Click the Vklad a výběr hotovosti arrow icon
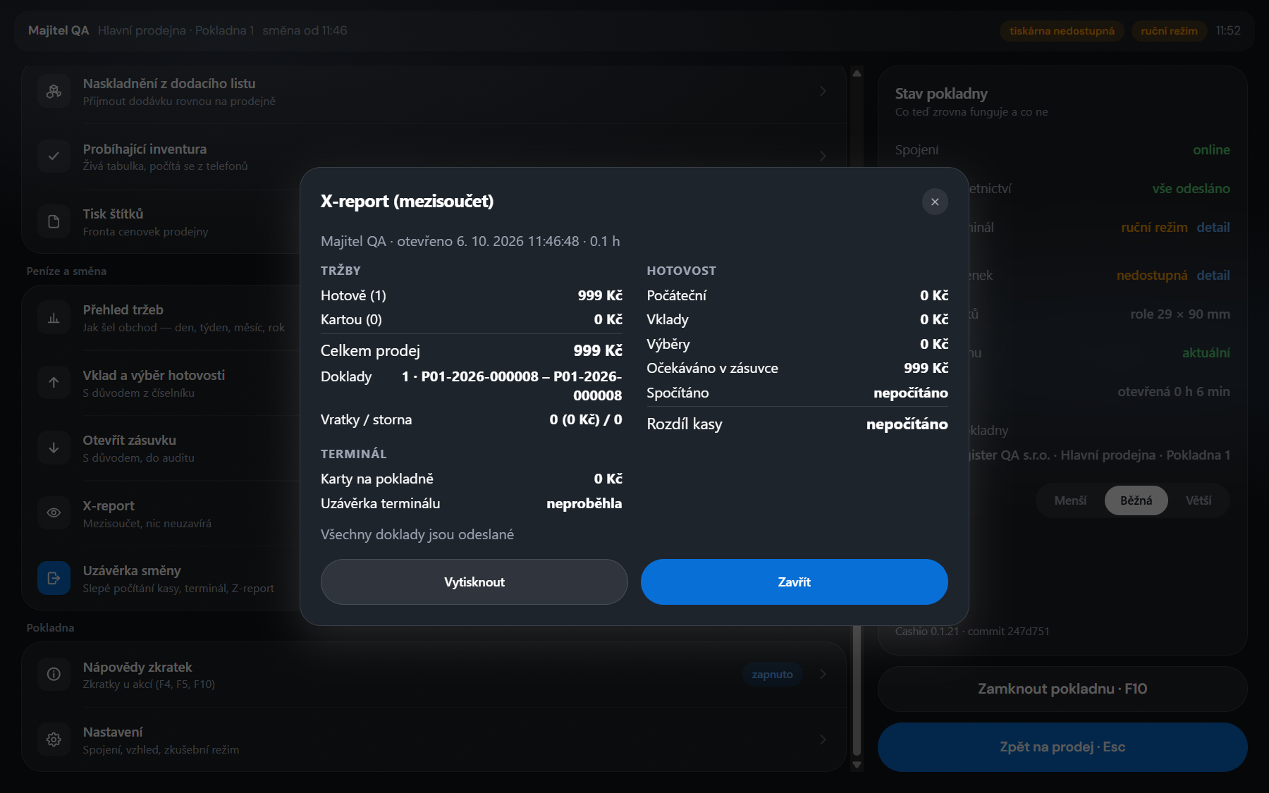 coord(54,383)
